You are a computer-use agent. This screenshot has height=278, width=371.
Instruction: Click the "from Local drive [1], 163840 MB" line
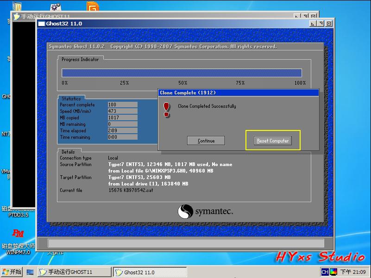(148, 184)
